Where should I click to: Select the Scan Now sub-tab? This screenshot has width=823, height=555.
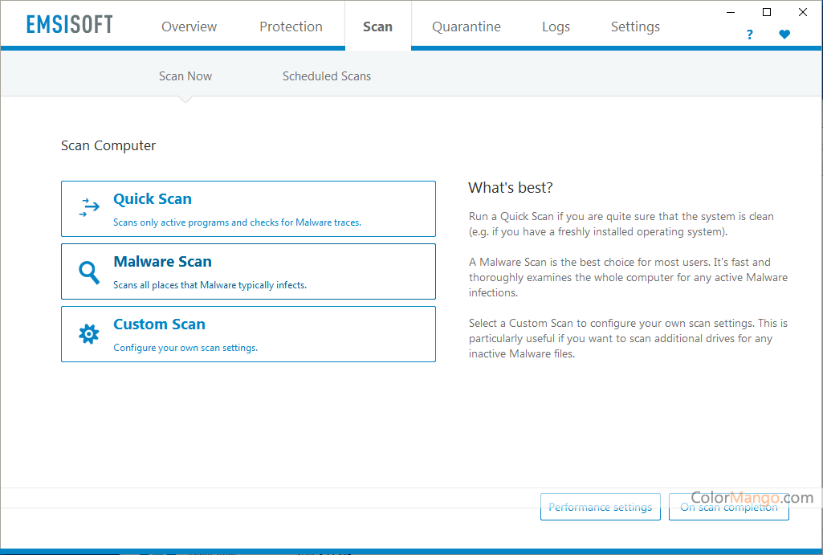(x=185, y=76)
